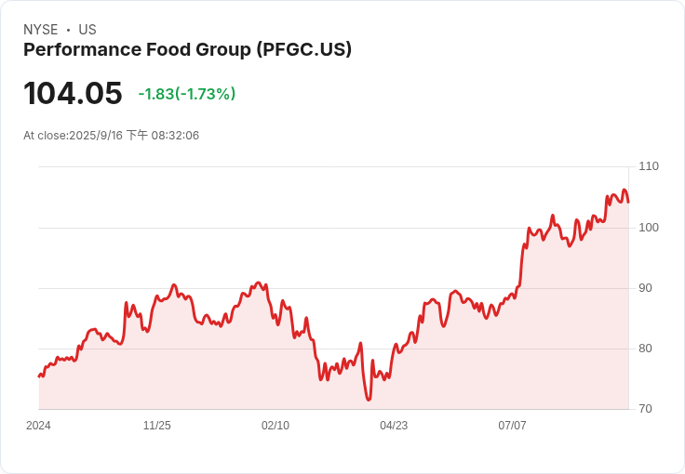Click the 2024 x-axis date label
Viewport: 685px width, 474px height.
click(x=38, y=426)
